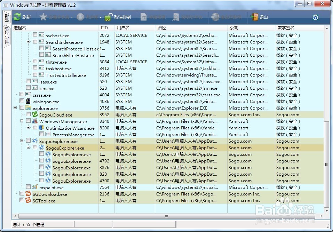Click the 退出 button label
The height and width of the screenshot is (232, 333).
pyautogui.click(x=263, y=17)
